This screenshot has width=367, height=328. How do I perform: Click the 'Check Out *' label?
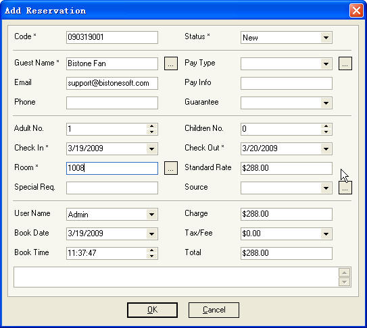(x=204, y=148)
